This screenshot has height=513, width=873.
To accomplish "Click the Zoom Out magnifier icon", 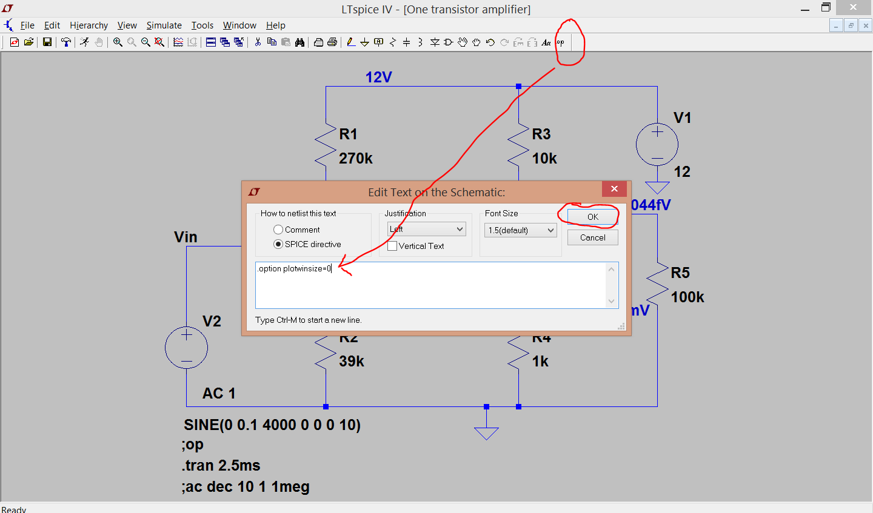I will coord(145,42).
